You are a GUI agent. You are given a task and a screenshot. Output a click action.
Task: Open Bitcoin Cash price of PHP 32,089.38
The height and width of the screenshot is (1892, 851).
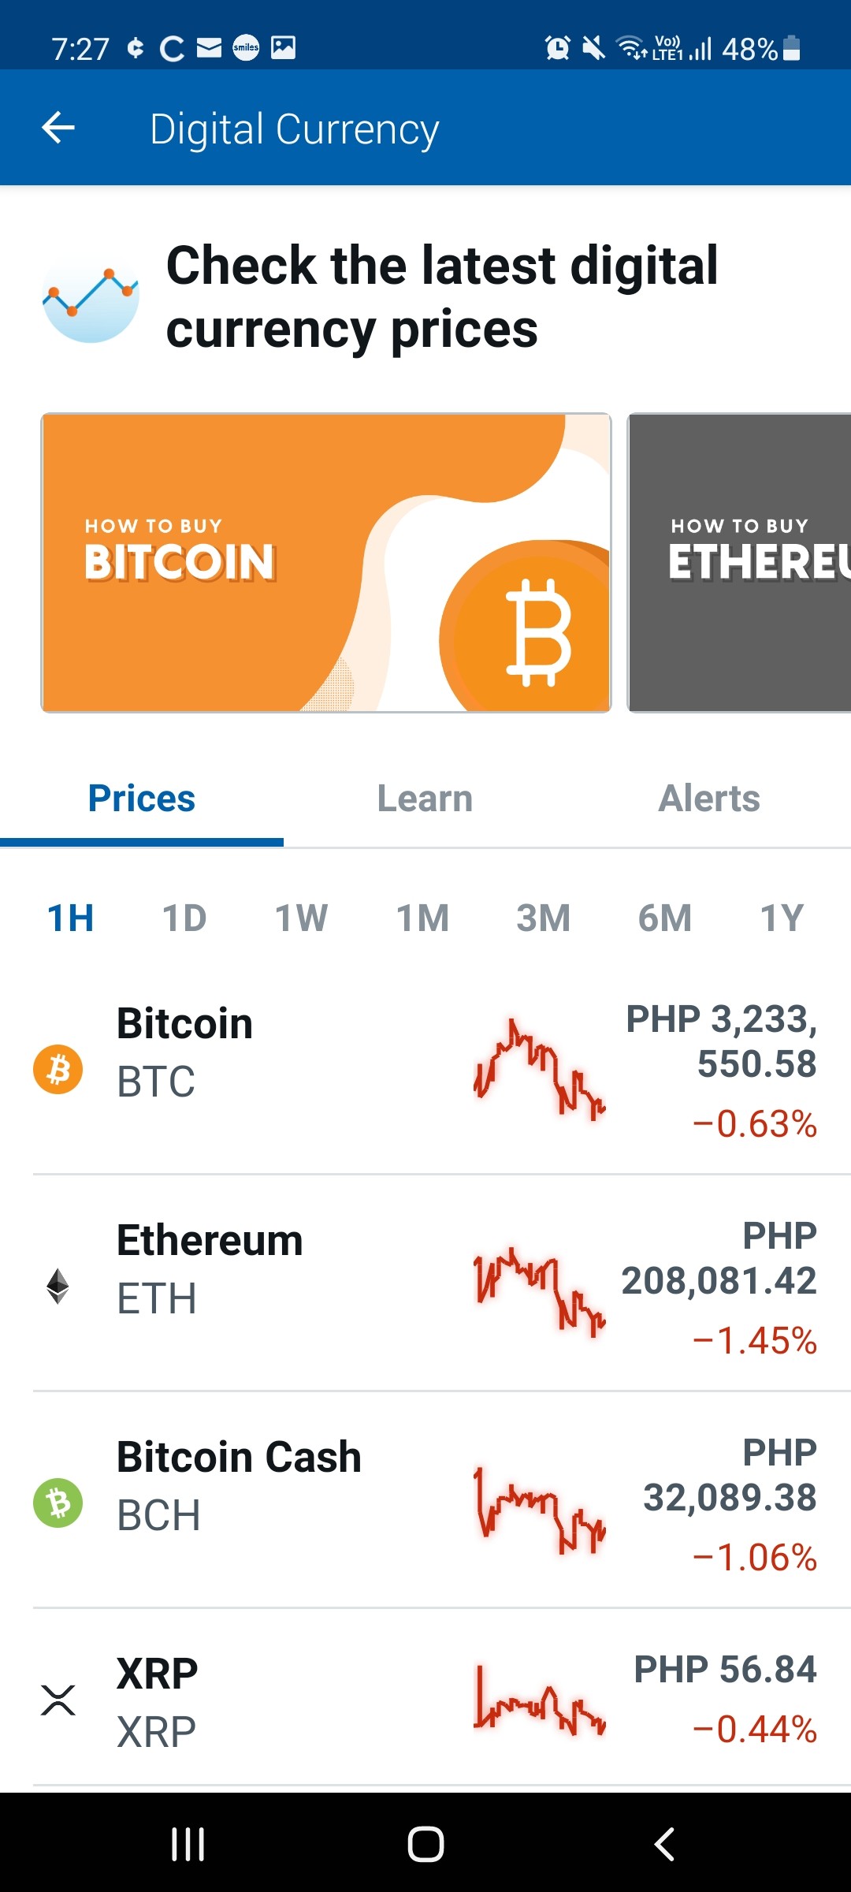click(730, 1475)
